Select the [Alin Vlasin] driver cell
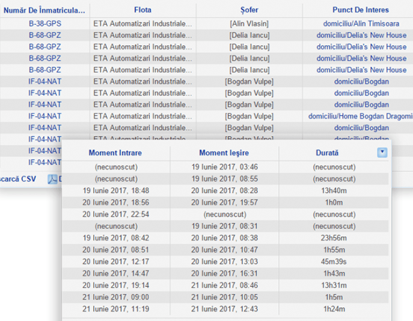This screenshot has height=321, width=413. pyautogui.click(x=249, y=23)
